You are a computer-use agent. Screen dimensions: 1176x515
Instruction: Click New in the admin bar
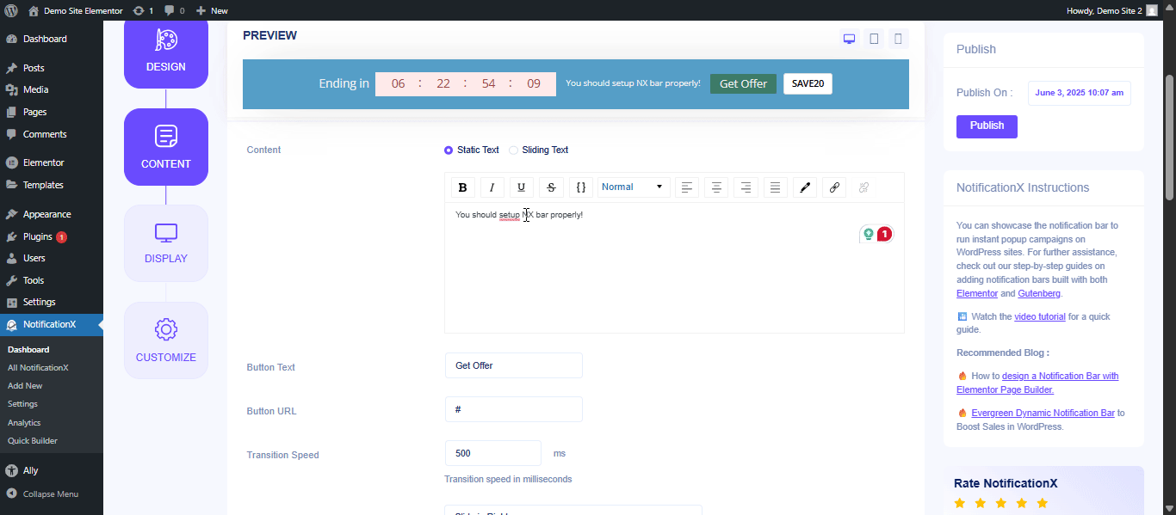[x=212, y=10]
